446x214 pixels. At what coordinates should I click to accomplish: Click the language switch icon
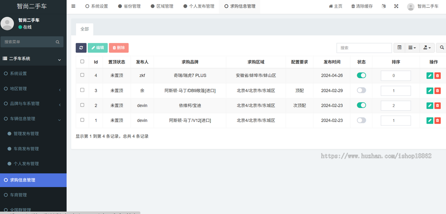[384, 6]
